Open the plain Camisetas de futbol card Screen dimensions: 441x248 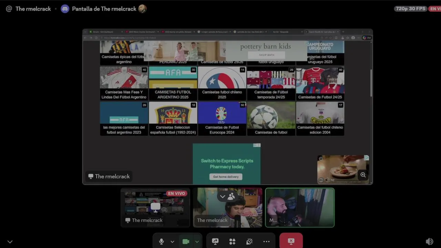271,118
